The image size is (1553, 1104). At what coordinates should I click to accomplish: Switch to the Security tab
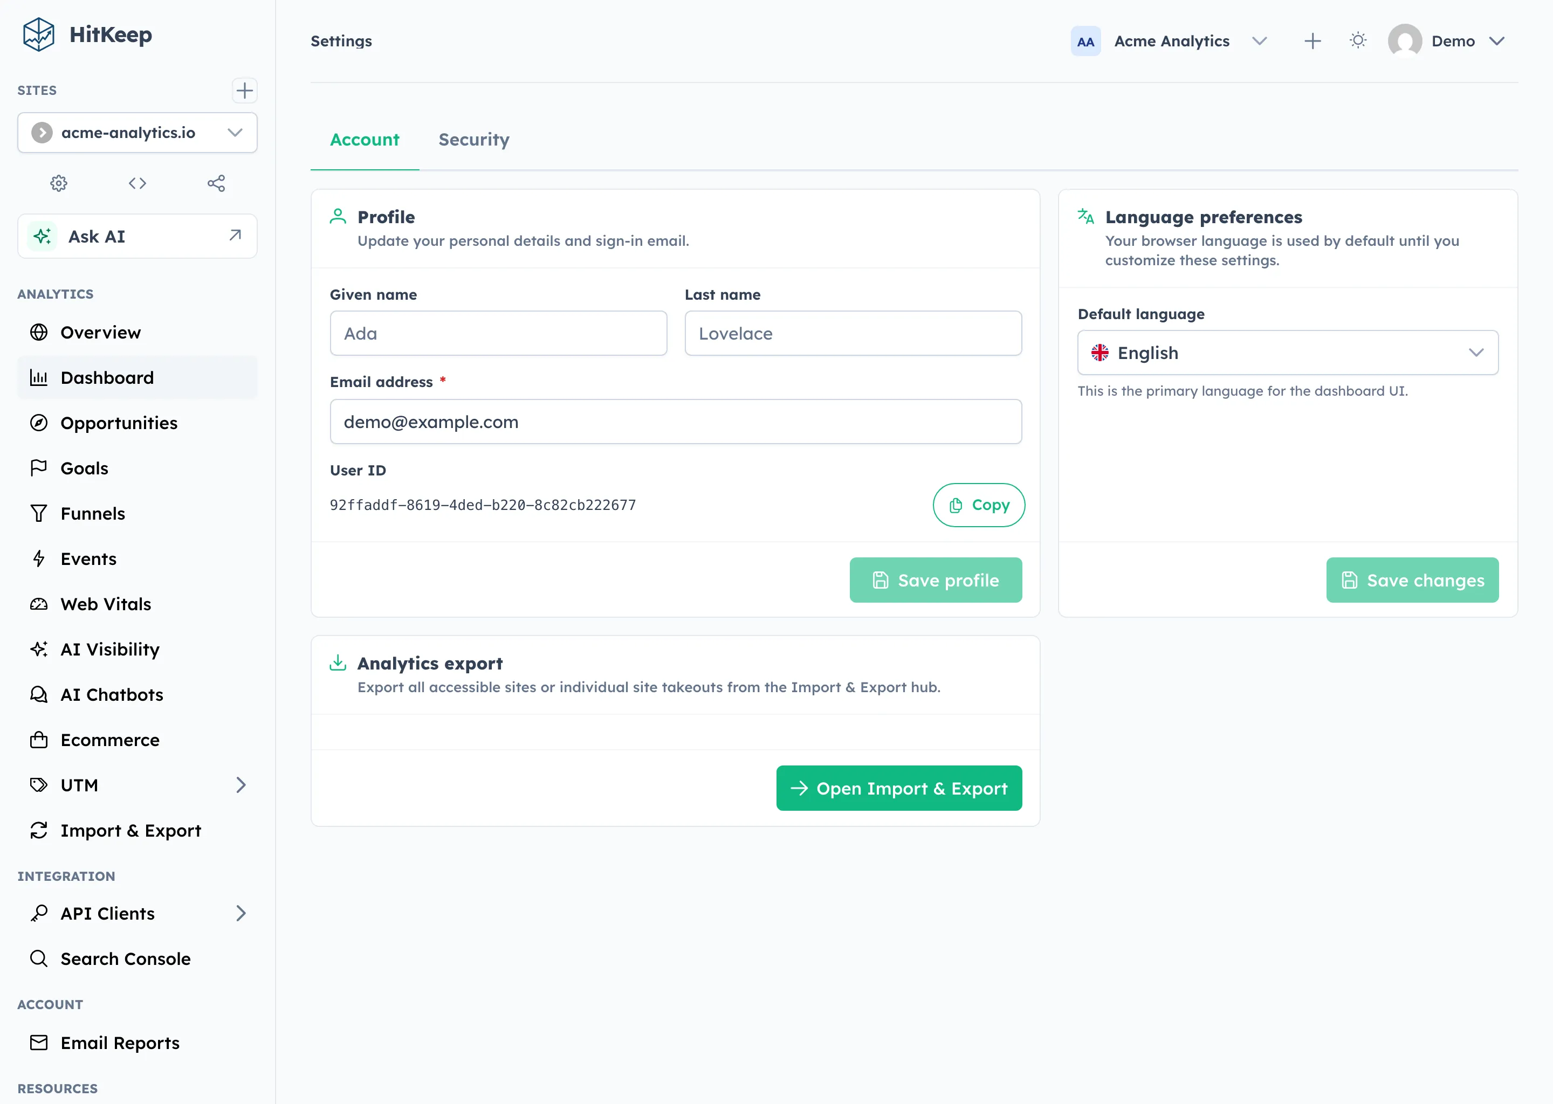coord(474,140)
